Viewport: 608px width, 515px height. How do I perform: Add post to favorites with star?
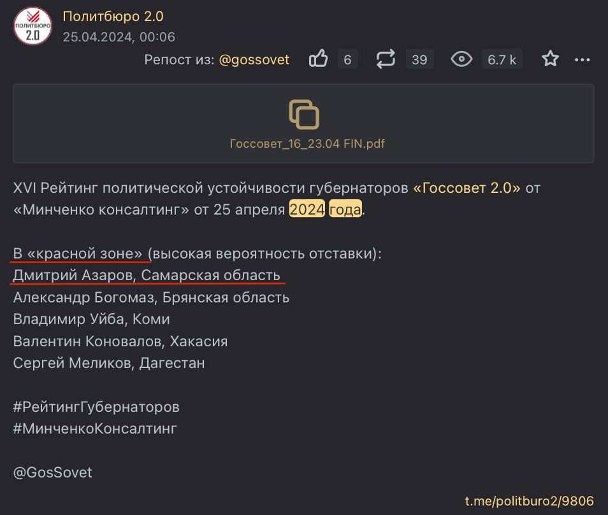[x=550, y=59]
